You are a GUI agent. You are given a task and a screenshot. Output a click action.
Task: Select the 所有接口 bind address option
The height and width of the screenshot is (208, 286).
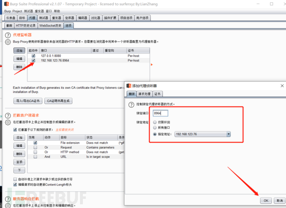(x=155, y=128)
